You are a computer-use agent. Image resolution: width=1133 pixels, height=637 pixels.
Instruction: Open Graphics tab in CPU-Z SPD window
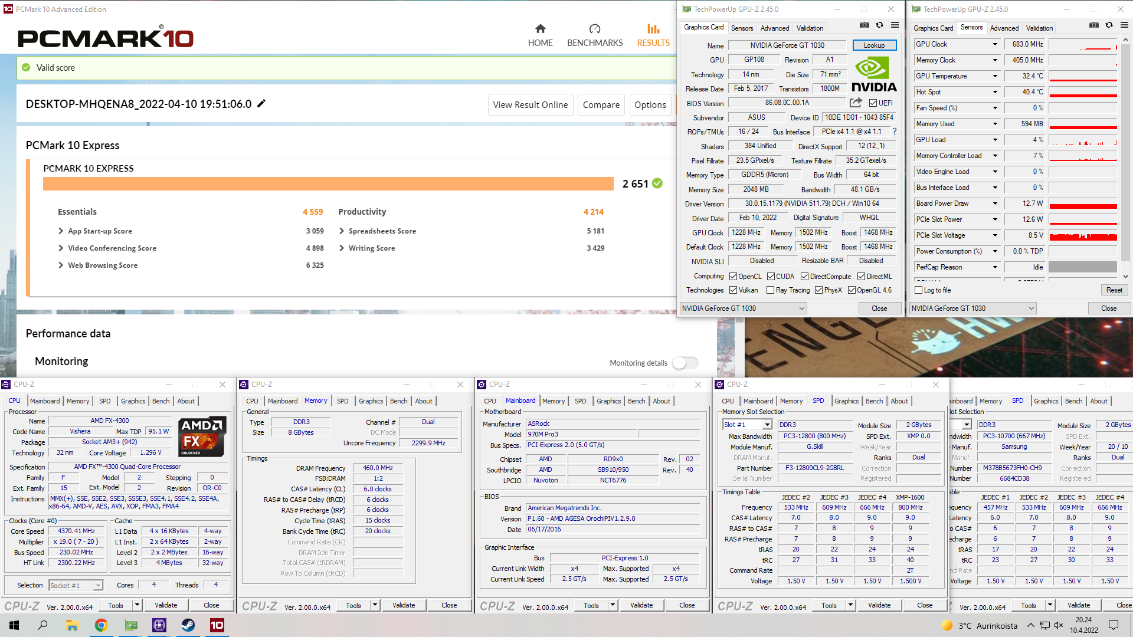pyautogui.click(x=846, y=401)
